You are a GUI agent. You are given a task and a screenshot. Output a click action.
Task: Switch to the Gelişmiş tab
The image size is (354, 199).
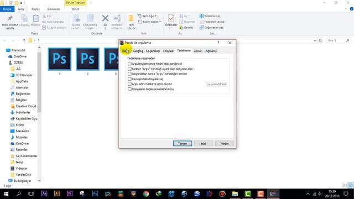138,51
